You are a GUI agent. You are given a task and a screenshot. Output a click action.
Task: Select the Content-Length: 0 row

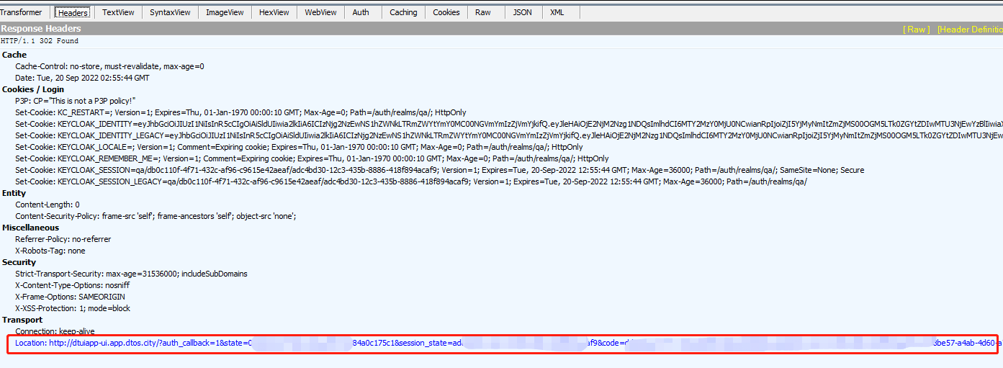(48, 205)
